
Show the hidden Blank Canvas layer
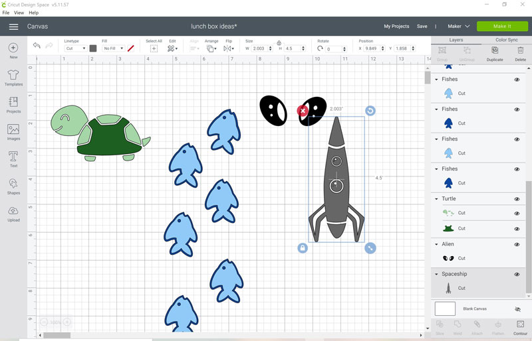[x=517, y=309]
